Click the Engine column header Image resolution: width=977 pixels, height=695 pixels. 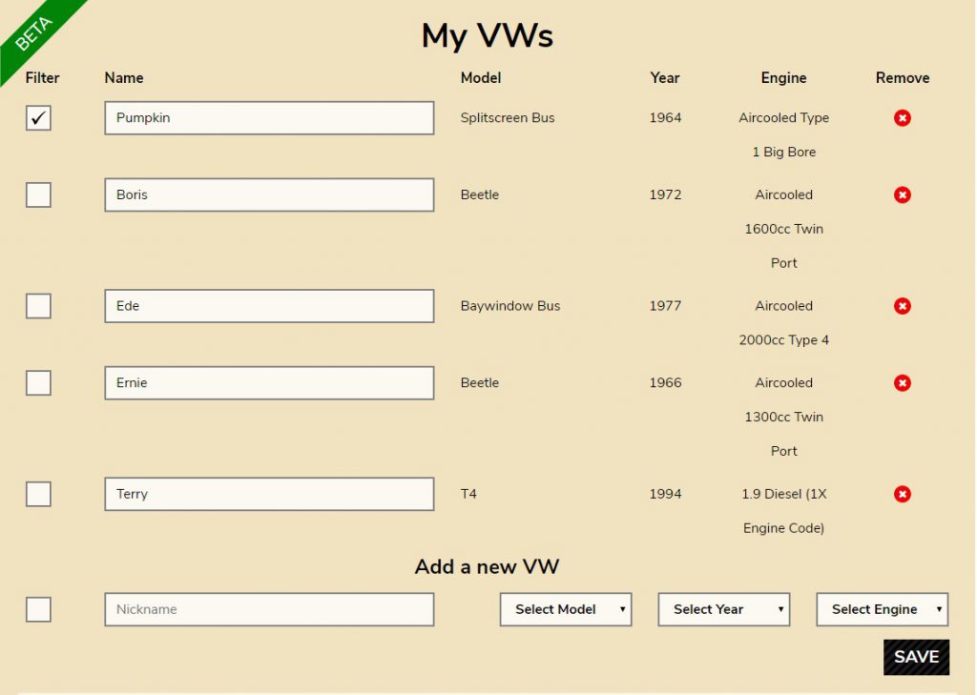[x=784, y=78]
